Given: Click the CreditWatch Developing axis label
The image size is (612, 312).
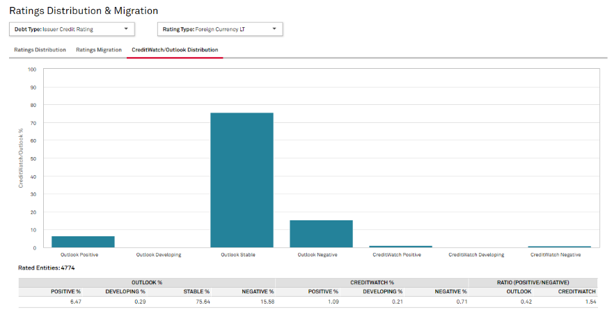Looking at the screenshot, I should click(x=476, y=255).
